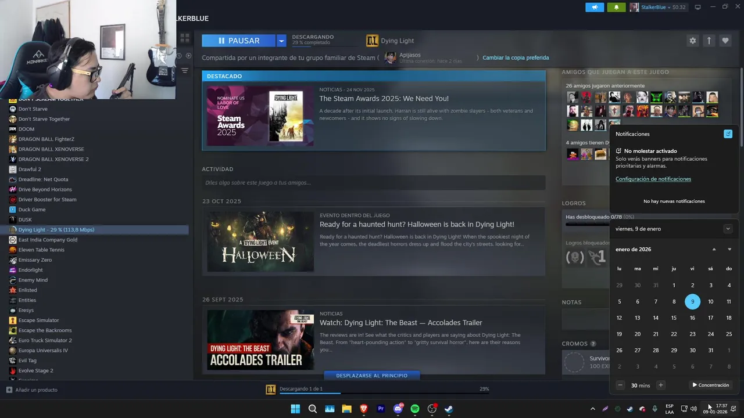
Task: Go to next month in calendar
Action: tap(729, 250)
